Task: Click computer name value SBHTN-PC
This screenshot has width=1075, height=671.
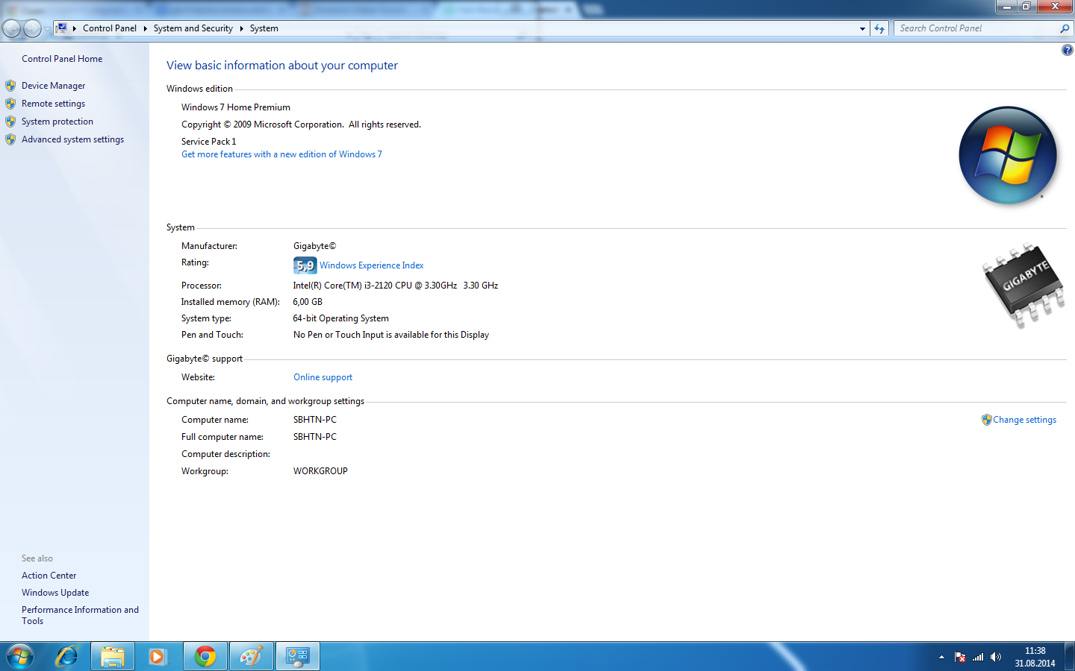Action: tap(315, 420)
